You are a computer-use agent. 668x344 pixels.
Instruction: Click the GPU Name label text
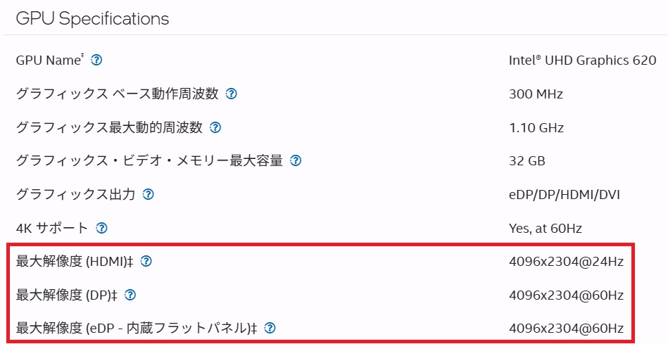[x=48, y=60]
